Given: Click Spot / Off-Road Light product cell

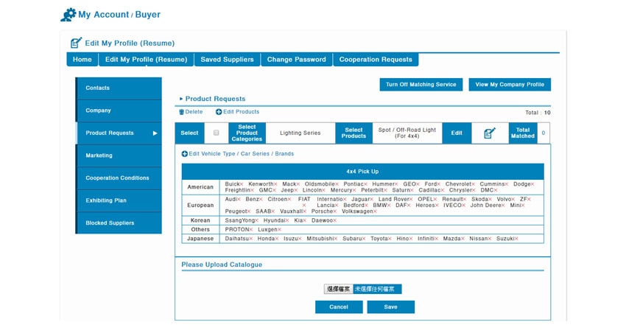Looking at the screenshot, I should [407, 133].
